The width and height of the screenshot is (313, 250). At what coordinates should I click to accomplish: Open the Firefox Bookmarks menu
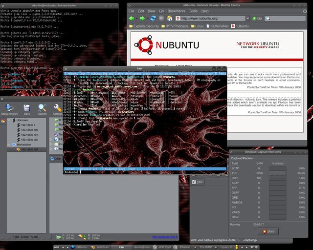pyautogui.click(x=176, y=11)
